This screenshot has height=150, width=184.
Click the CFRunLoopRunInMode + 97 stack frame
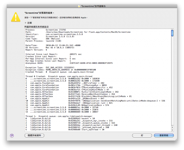coord(67,90)
